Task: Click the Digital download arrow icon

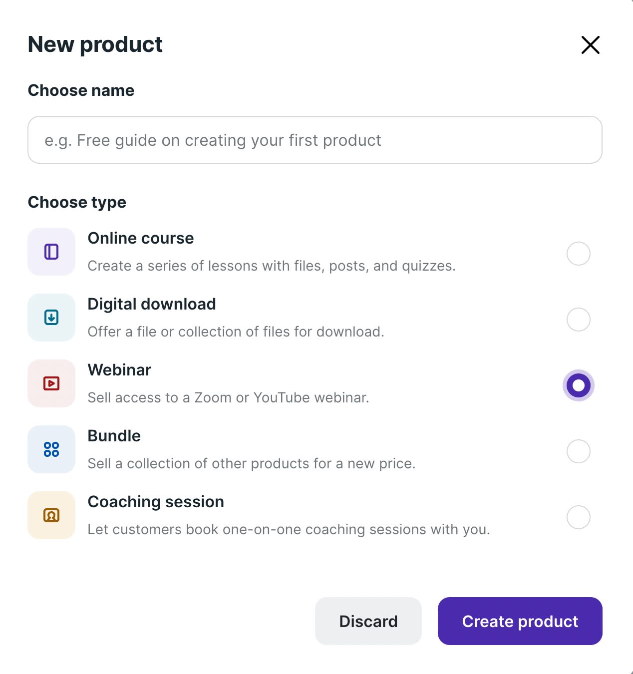Action: click(x=51, y=318)
